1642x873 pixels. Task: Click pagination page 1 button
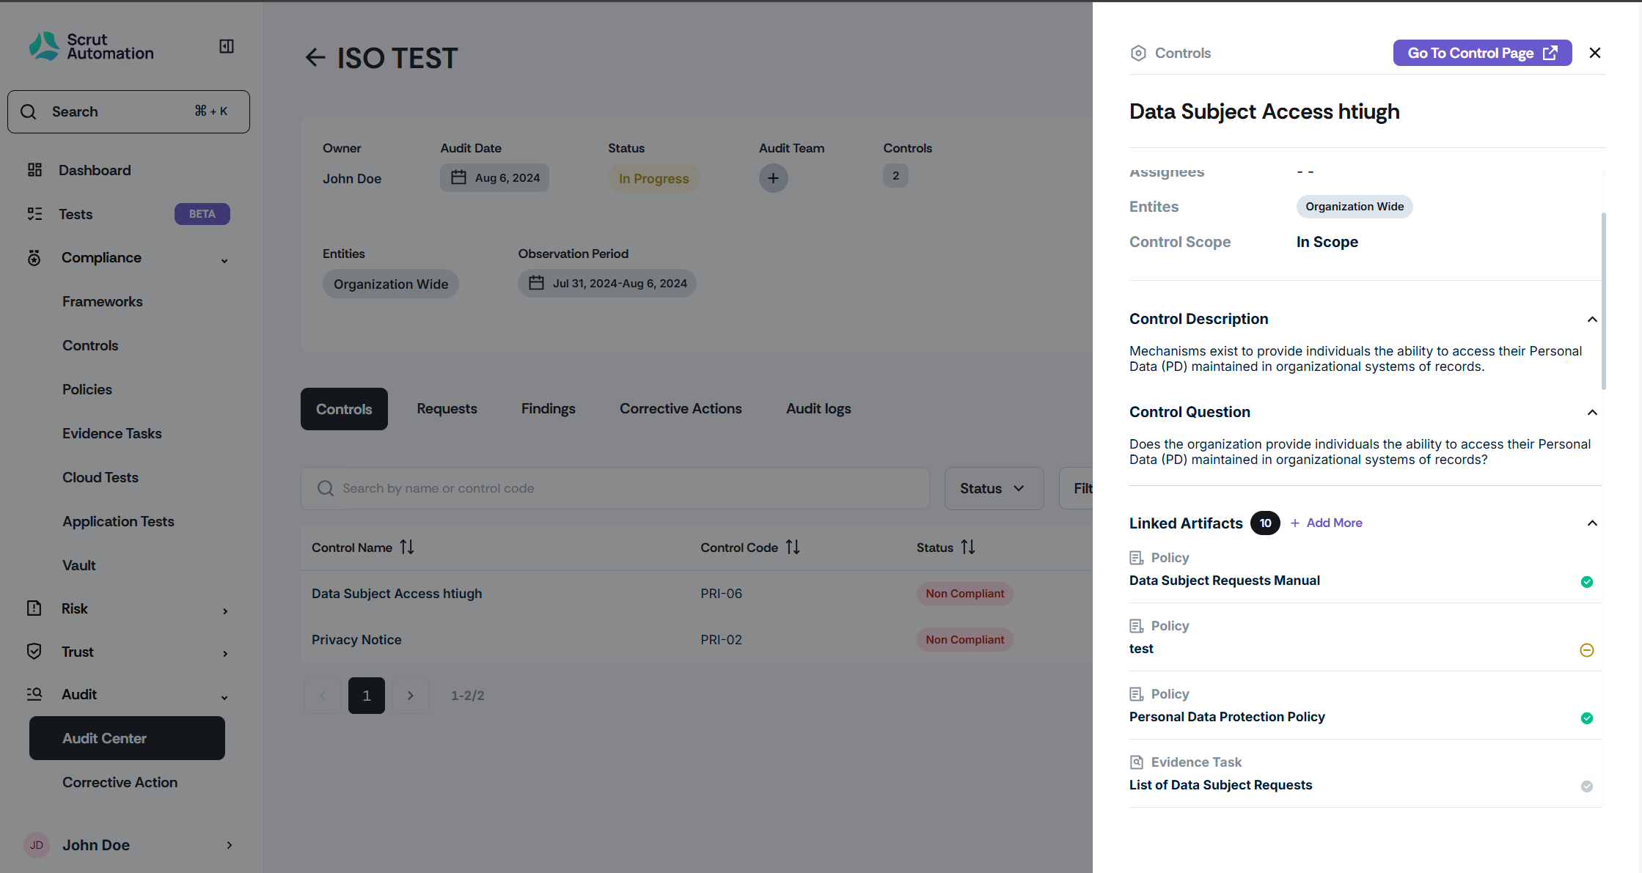click(367, 696)
